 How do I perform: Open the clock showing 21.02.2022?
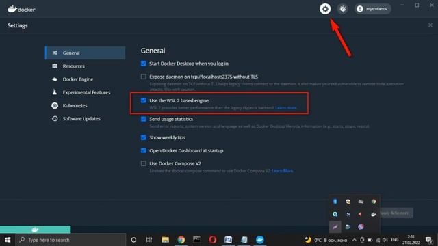pos(411,240)
